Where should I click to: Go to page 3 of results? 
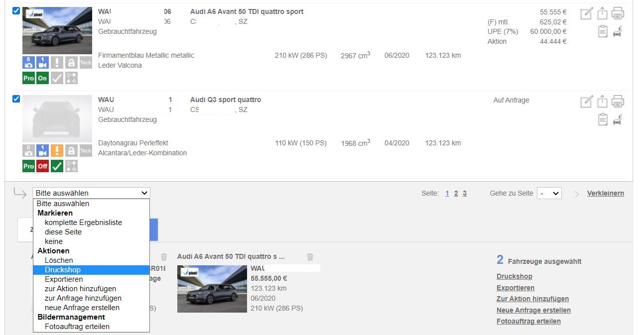coord(465,194)
